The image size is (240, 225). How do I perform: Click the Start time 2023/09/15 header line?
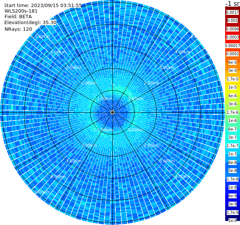click(43, 5)
